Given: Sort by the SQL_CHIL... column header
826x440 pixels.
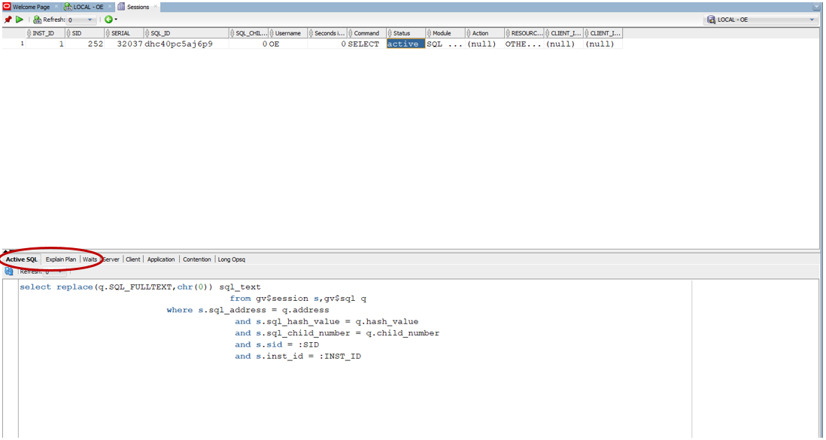Looking at the screenshot, I should pos(249,33).
